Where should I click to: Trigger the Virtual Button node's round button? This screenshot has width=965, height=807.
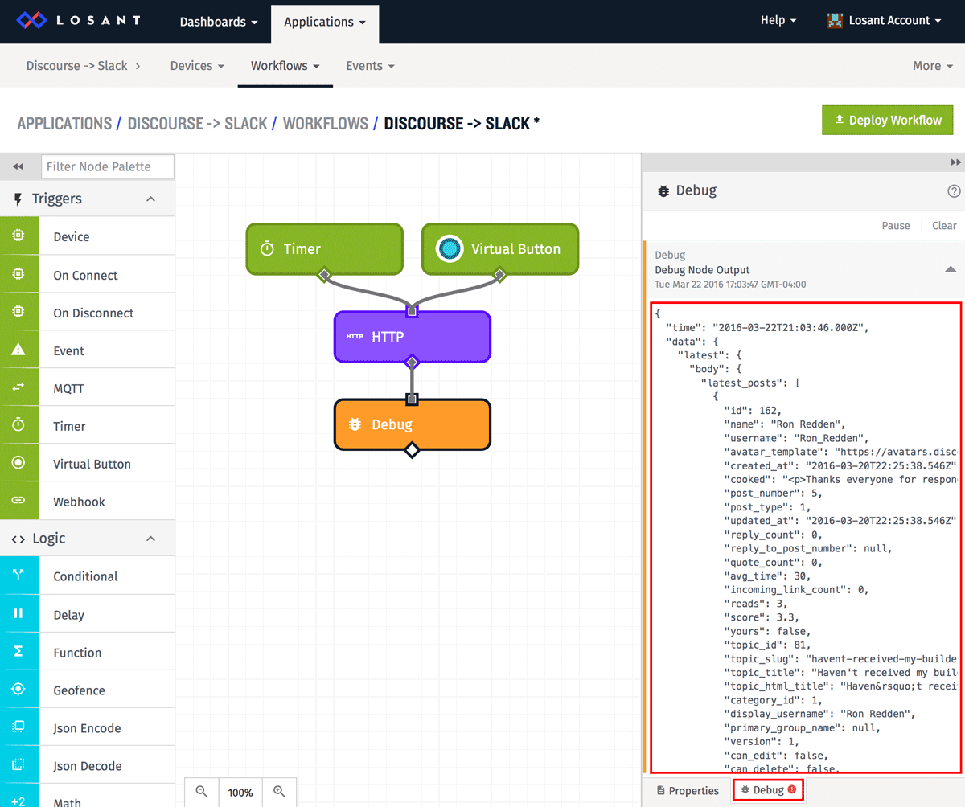(450, 249)
